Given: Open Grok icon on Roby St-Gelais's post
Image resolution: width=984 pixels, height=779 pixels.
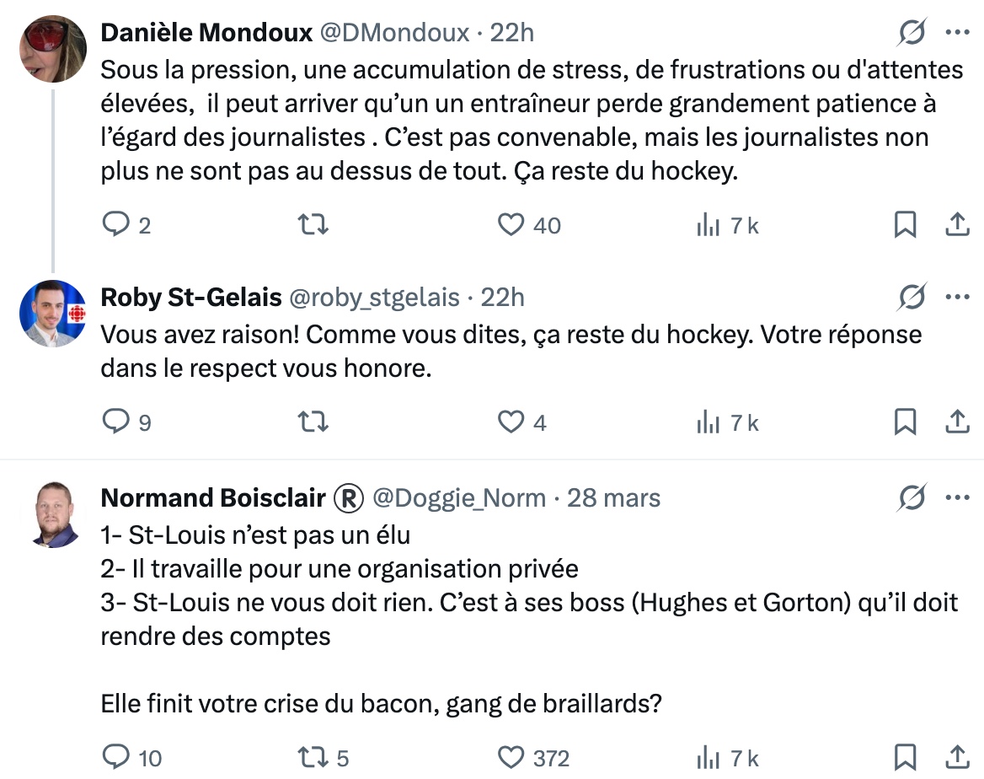Looking at the screenshot, I should pos(912,297).
